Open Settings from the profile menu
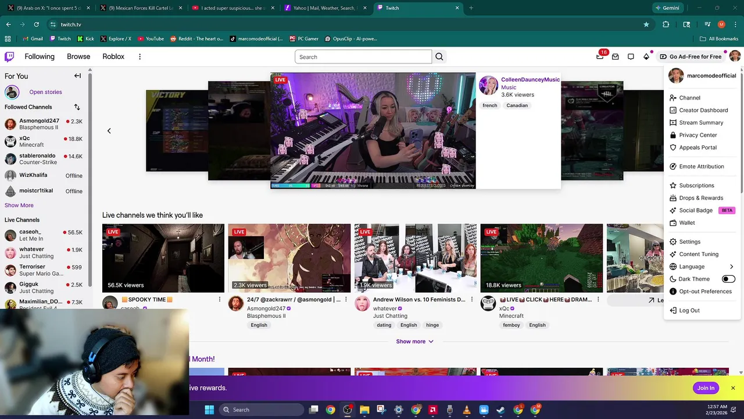Screen dimensions: 744x419 pyautogui.click(x=703, y=242)
